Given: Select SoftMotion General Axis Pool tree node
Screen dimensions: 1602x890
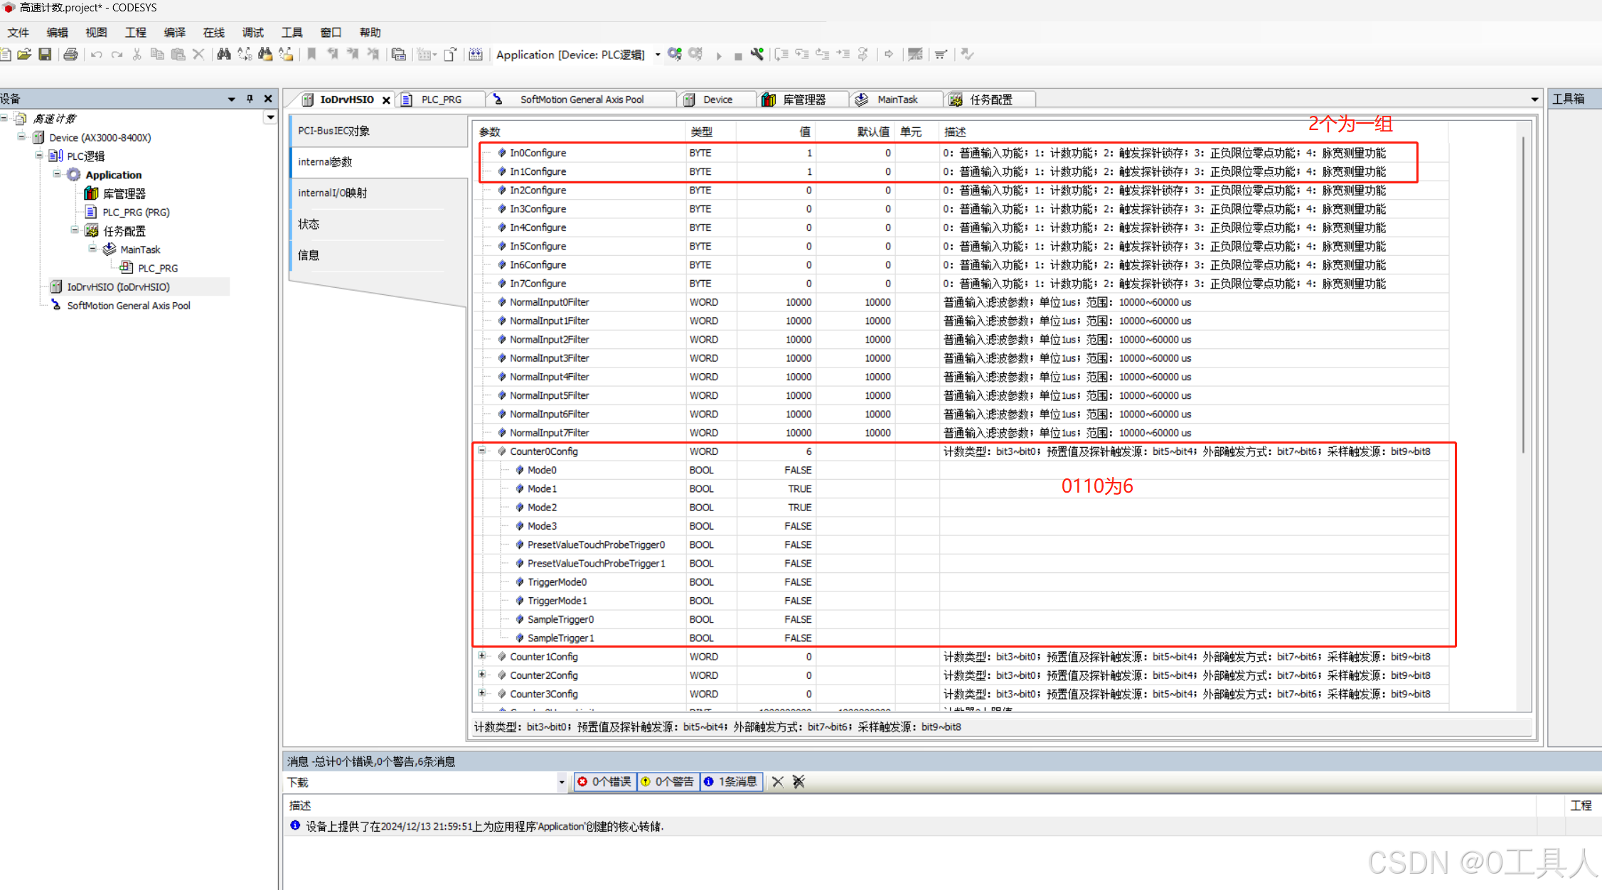Looking at the screenshot, I should click(x=129, y=306).
